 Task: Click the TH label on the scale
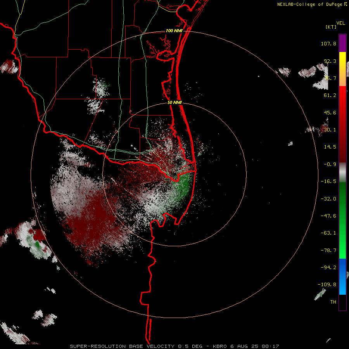click(x=333, y=302)
